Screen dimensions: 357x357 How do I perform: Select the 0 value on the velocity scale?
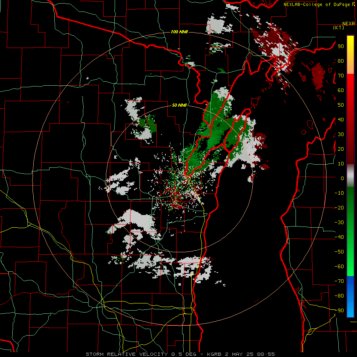[342, 178]
